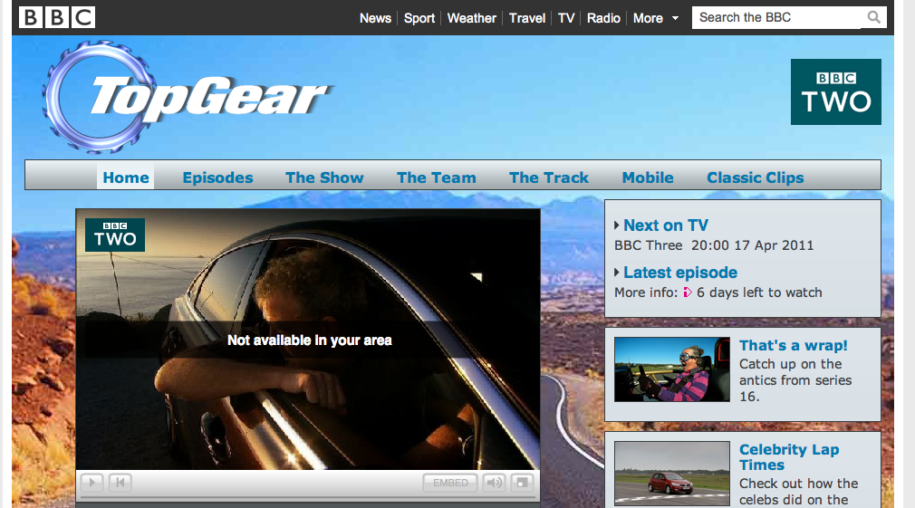Open the BBC Two channel logo badge
Viewport: 915px width, 508px height.
coord(835,91)
